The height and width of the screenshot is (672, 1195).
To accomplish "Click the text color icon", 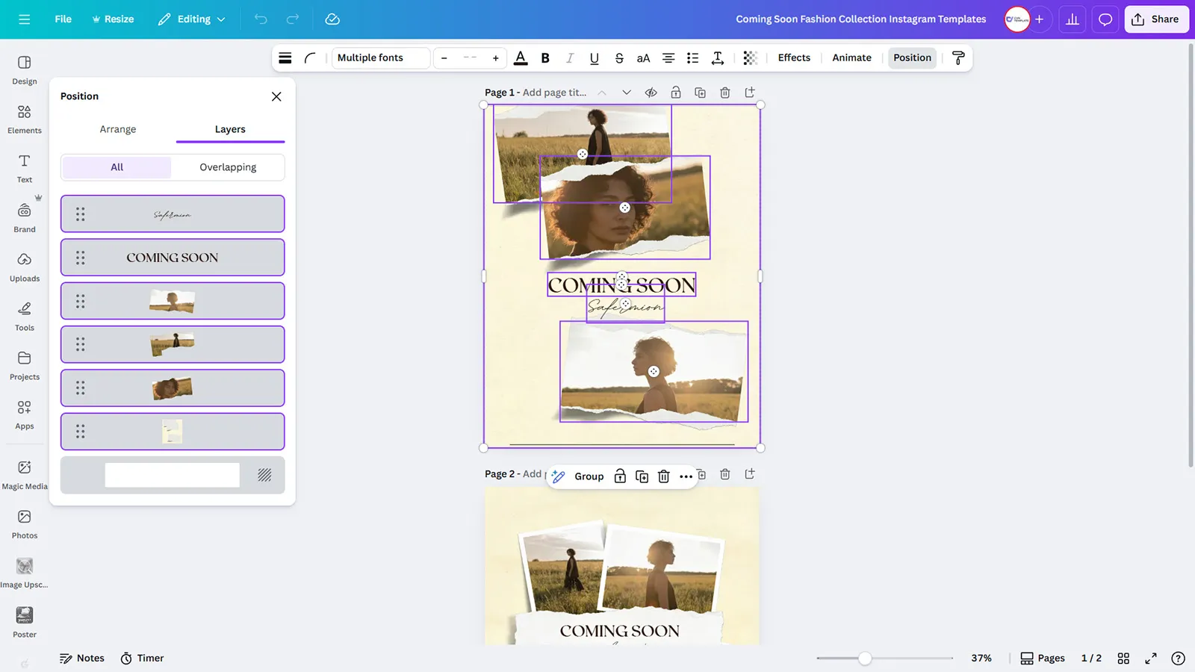I will [521, 57].
